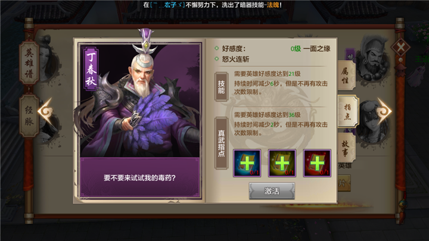Open the 英雄谱 tab
The height and width of the screenshot is (241, 429).
click(x=29, y=64)
